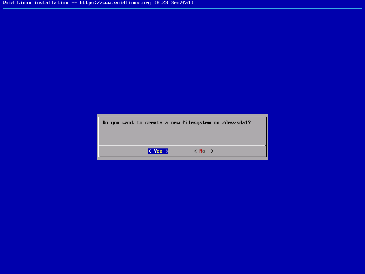Viewport: 365px width, 274px height.
Task: Click the left angle bracket of No
Action: (x=195, y=151)
